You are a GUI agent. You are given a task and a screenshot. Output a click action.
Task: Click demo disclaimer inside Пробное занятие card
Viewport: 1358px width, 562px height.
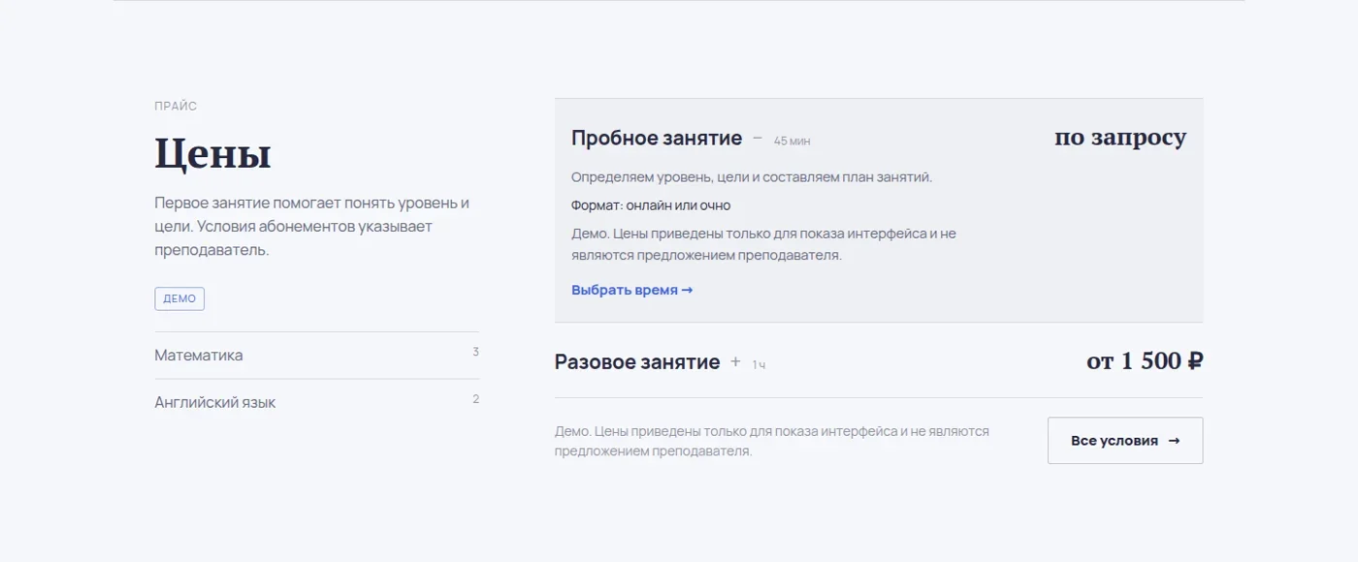(763, 245)
